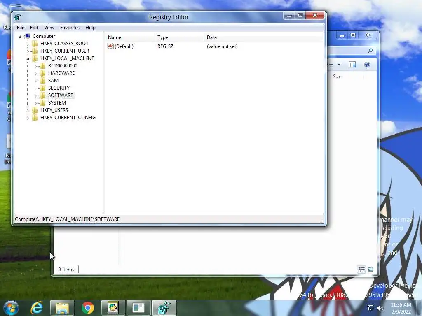Select the HKEY_CURRENT_CONFIG label
The height and width of the screenshot is (316, 422).
[x=68, y=117]
